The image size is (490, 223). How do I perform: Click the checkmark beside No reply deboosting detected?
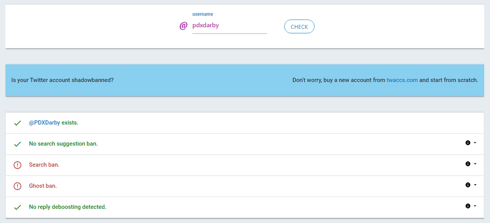[18, 207]
